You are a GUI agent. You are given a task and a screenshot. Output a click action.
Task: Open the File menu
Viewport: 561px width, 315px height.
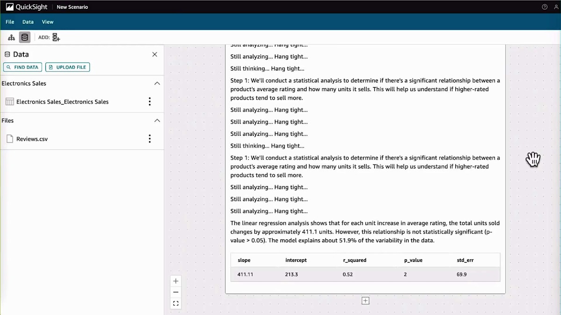[x=10, y=22]
